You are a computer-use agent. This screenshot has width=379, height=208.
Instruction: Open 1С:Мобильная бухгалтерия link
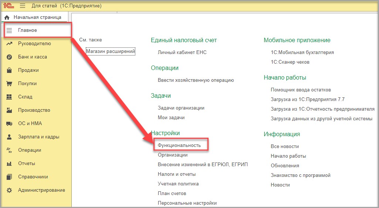302,52
